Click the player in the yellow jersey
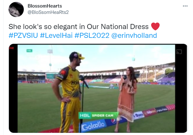Screen dimensions: 193x135 (x=69, y=92)
